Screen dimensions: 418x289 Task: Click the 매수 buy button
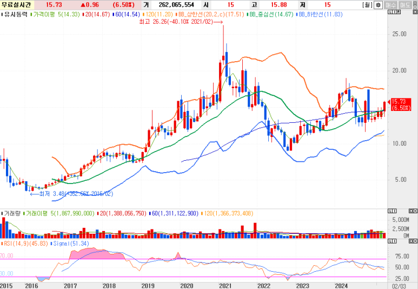pyautogui.click(x=391, y=5)
